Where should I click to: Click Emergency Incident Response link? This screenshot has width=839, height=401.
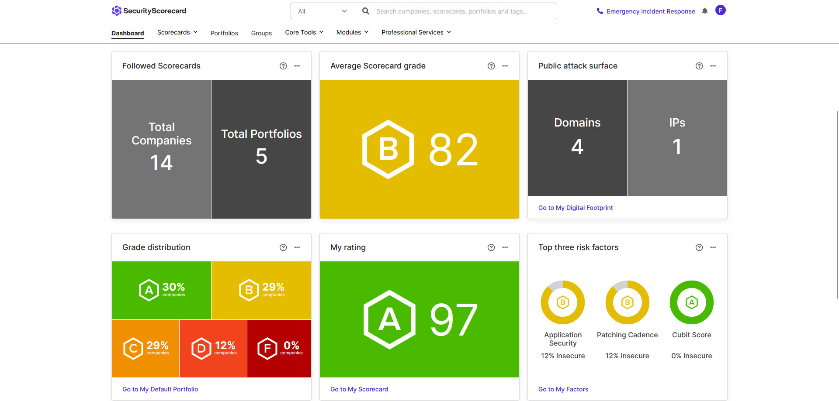point(651,11)
